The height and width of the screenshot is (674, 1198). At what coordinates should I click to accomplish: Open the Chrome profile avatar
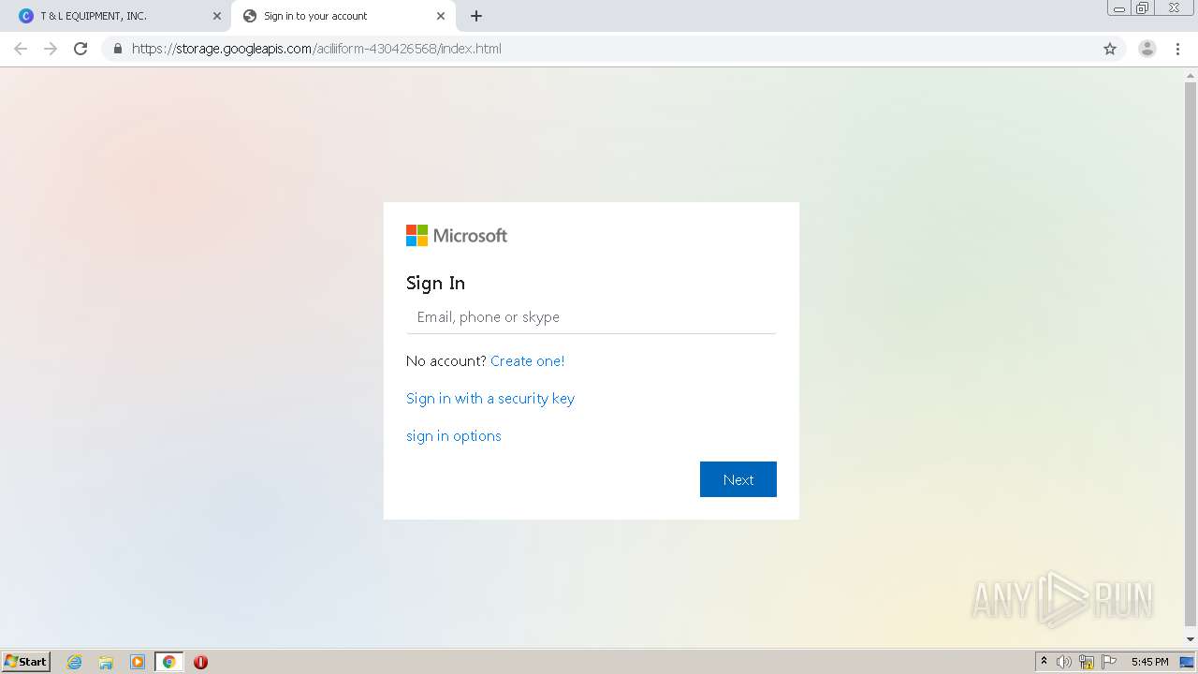[x=1147, y=49]
